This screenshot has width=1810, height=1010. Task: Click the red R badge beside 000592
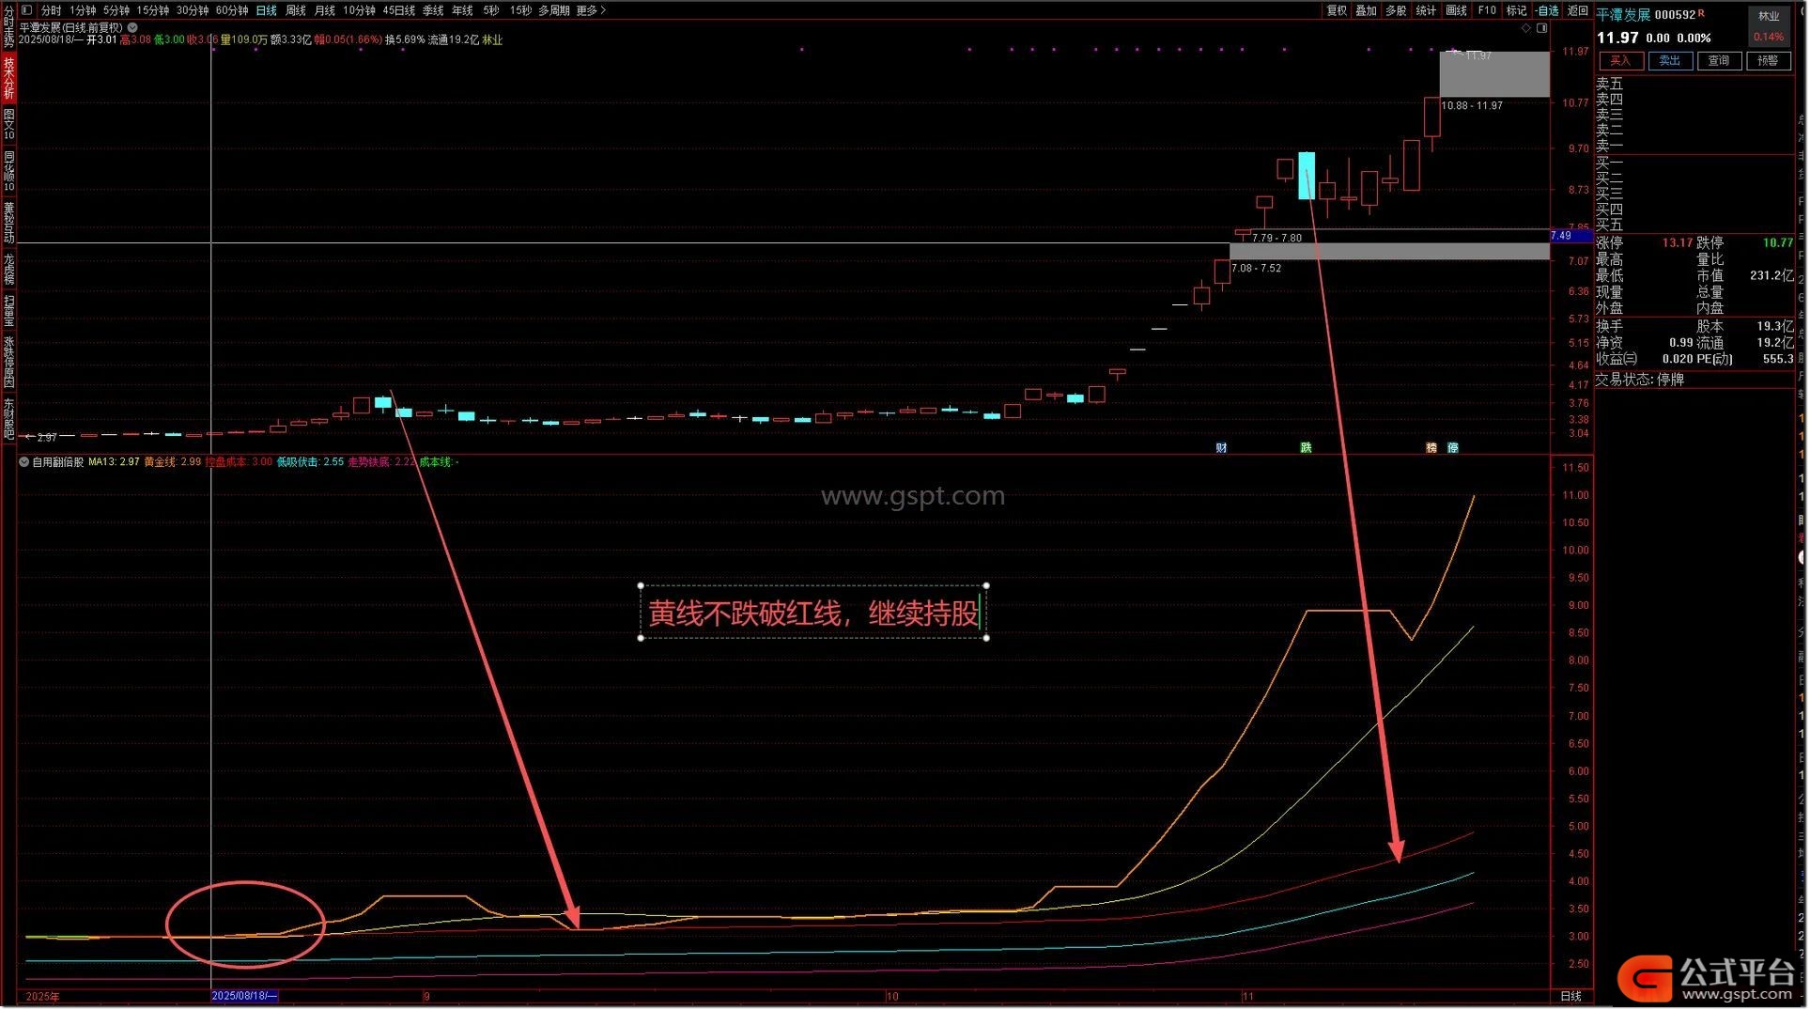(x=1701, y=13)
